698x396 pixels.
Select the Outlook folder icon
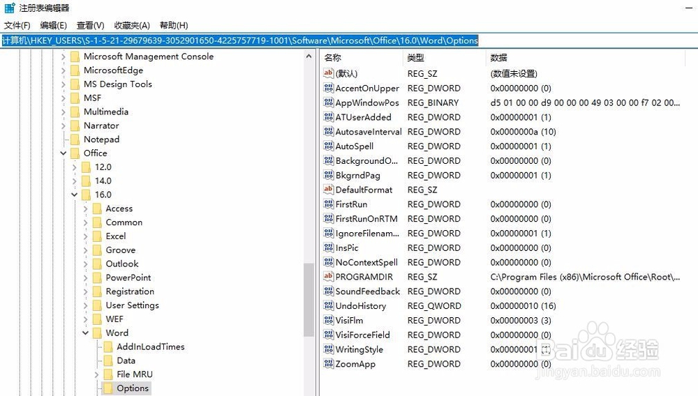(97, 264)
